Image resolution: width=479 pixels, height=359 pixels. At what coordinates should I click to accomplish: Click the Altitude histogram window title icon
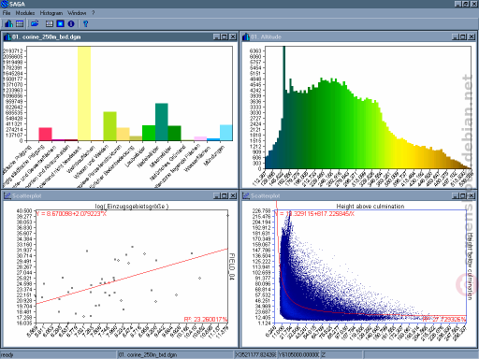(x=246, y=37)
